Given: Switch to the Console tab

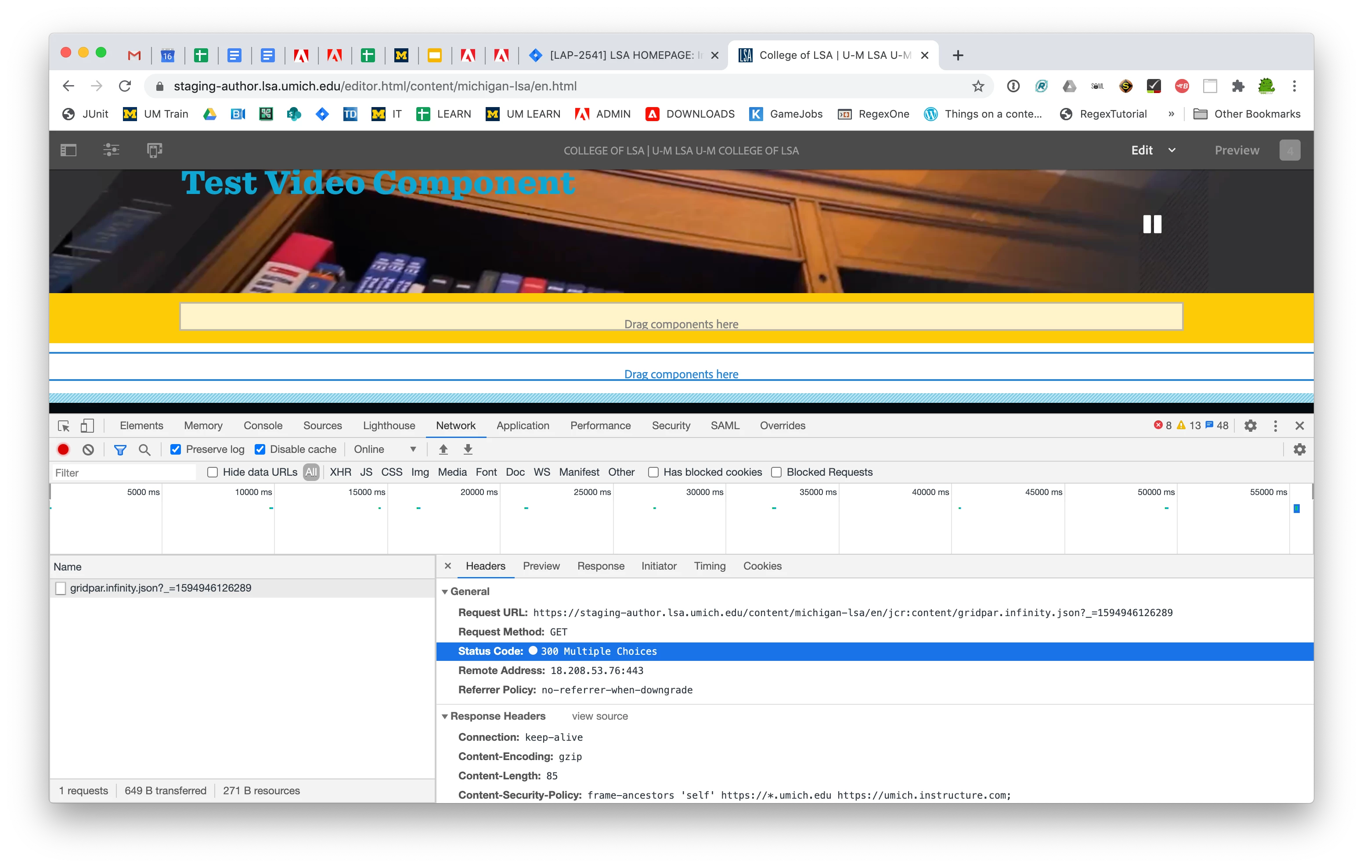Looking at the screenshot, I should click(x=263, y=426).
